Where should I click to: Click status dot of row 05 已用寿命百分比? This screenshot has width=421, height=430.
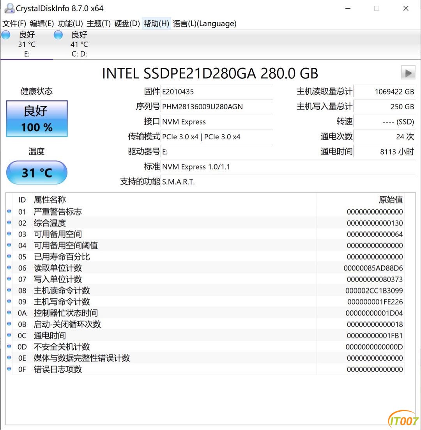coord(9,256)
